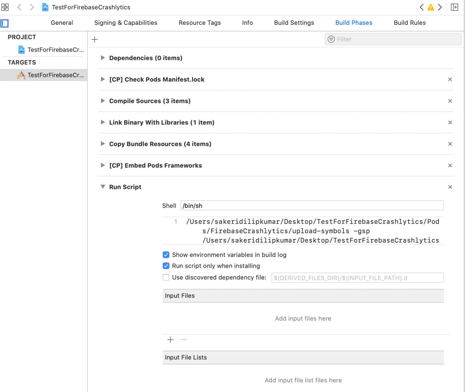Open the Build Rules tab
Image resolution: width=465 pixels, height=392 pixels.
coord(410,23)
